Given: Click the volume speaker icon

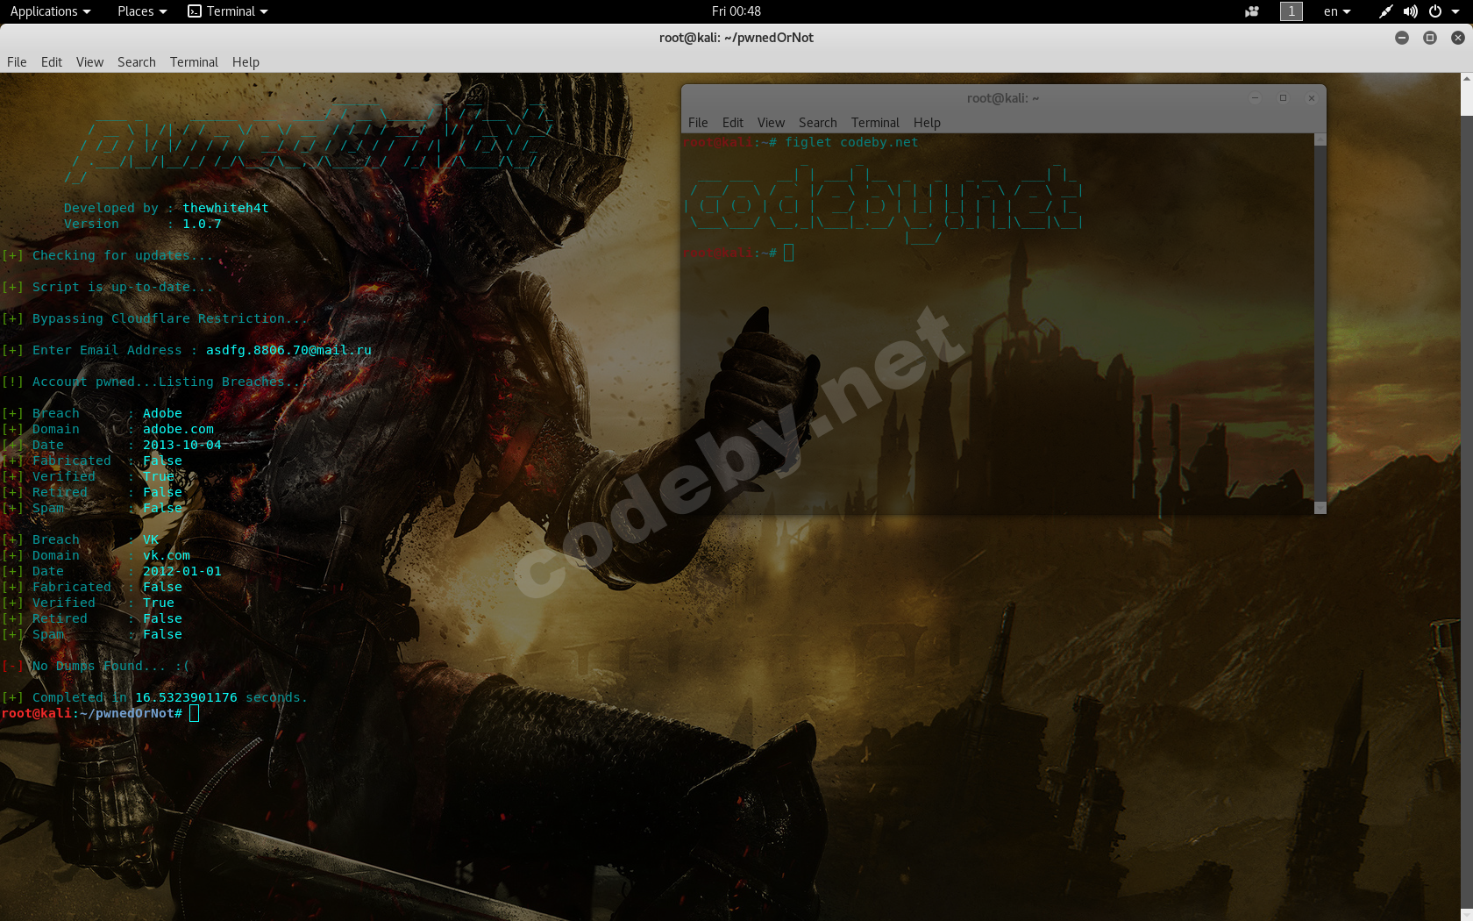Looking at the screenshot, I should [1410, 11].
